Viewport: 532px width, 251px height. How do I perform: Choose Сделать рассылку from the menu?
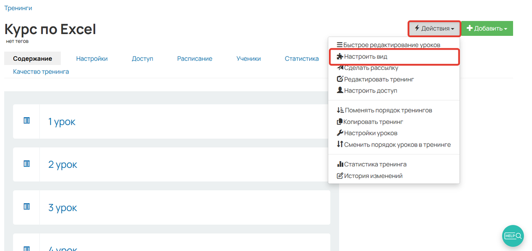pyautogui.click(x=394, y=68)
